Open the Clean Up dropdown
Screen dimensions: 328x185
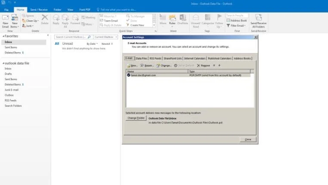coord(31,21)
